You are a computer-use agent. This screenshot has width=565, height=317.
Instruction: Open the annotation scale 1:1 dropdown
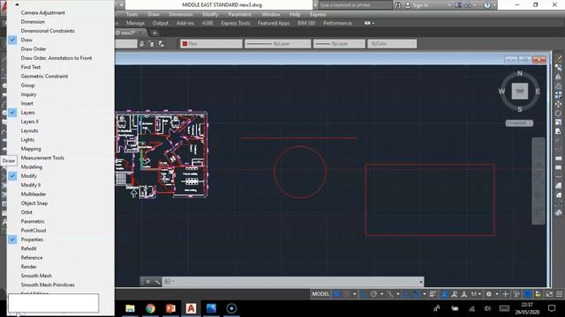[476, 294]
